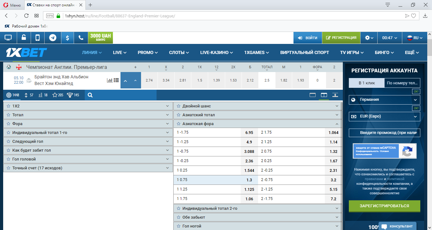
Task: Expand the Двойной шанс section
Action: point(258,106)
